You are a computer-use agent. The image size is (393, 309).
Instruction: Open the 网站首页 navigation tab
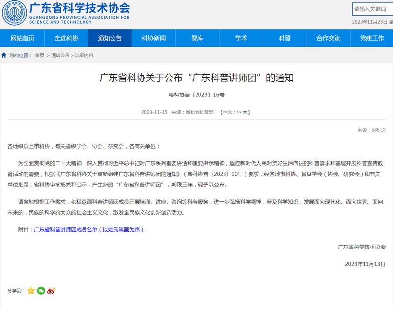23,38
